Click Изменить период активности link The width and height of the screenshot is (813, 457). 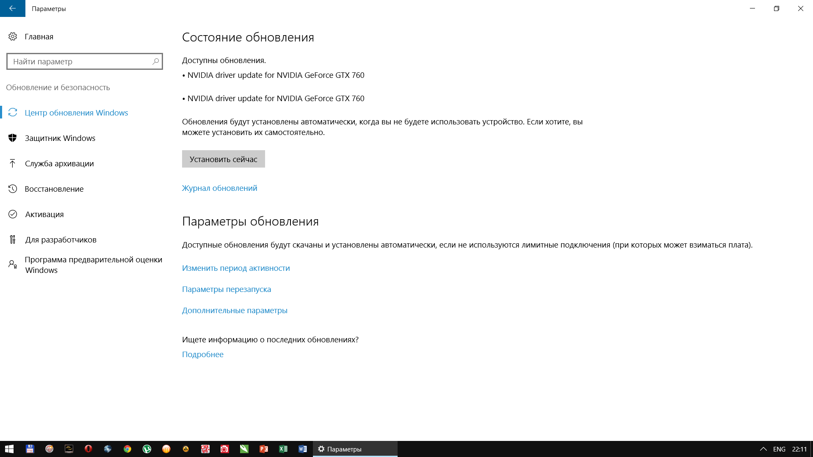236,268
